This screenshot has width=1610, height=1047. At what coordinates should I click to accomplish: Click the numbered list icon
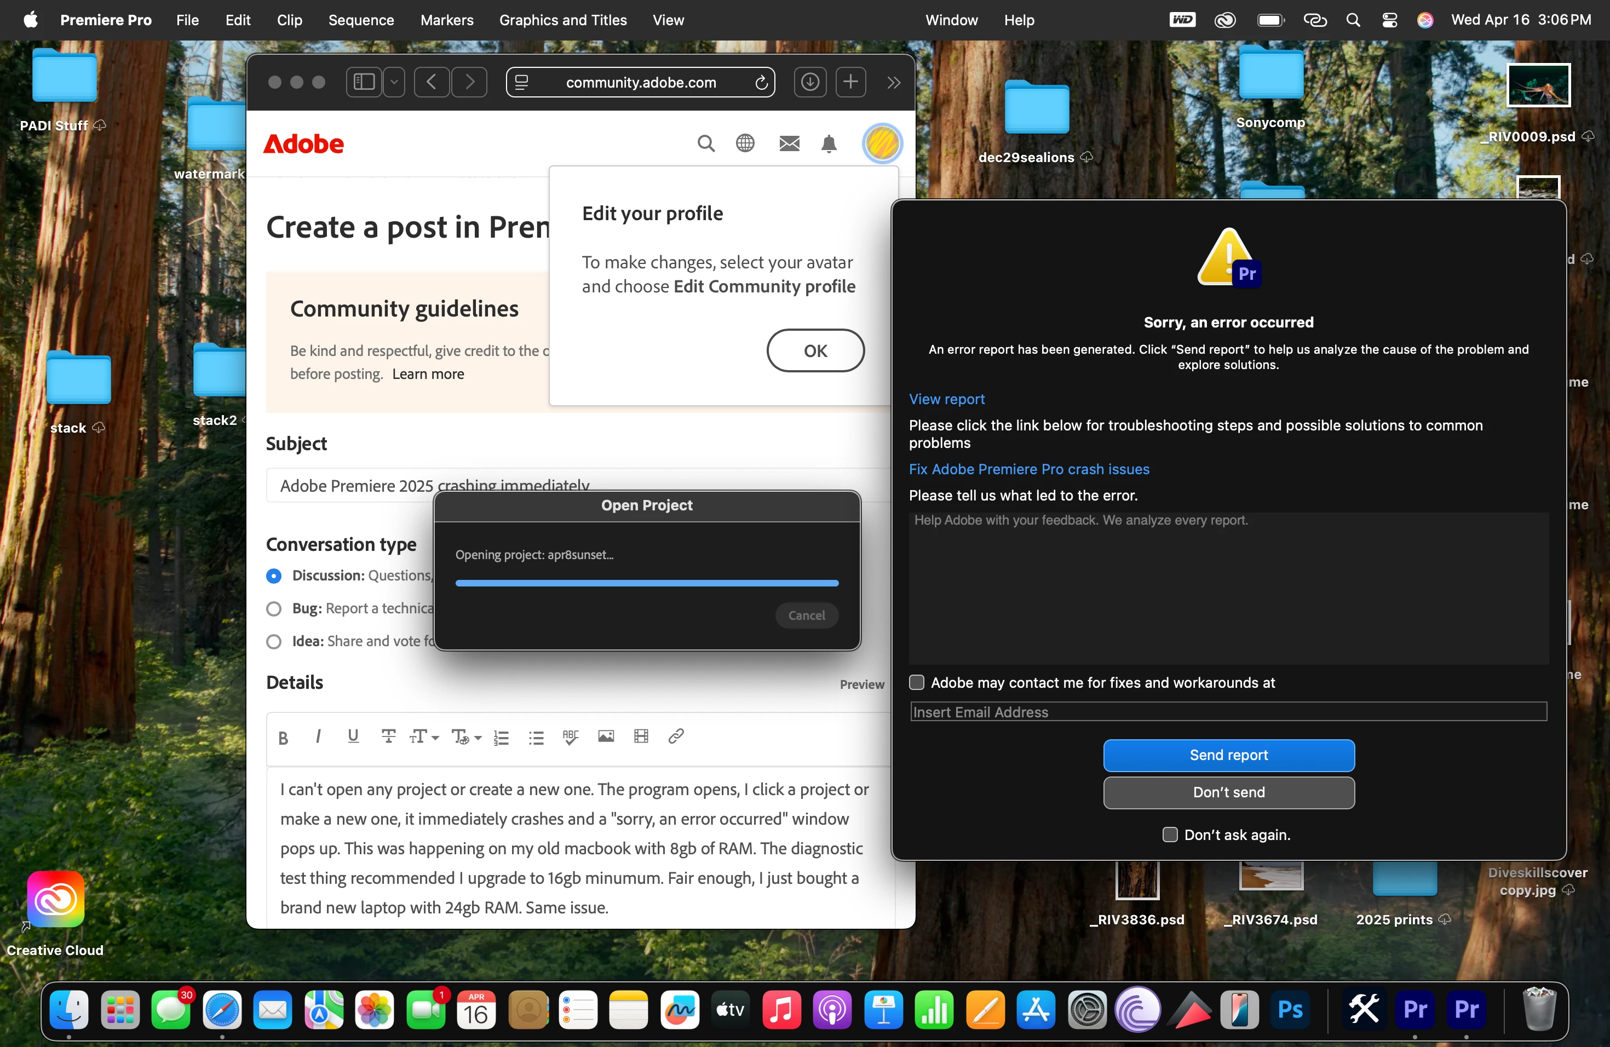pos(501,737)
